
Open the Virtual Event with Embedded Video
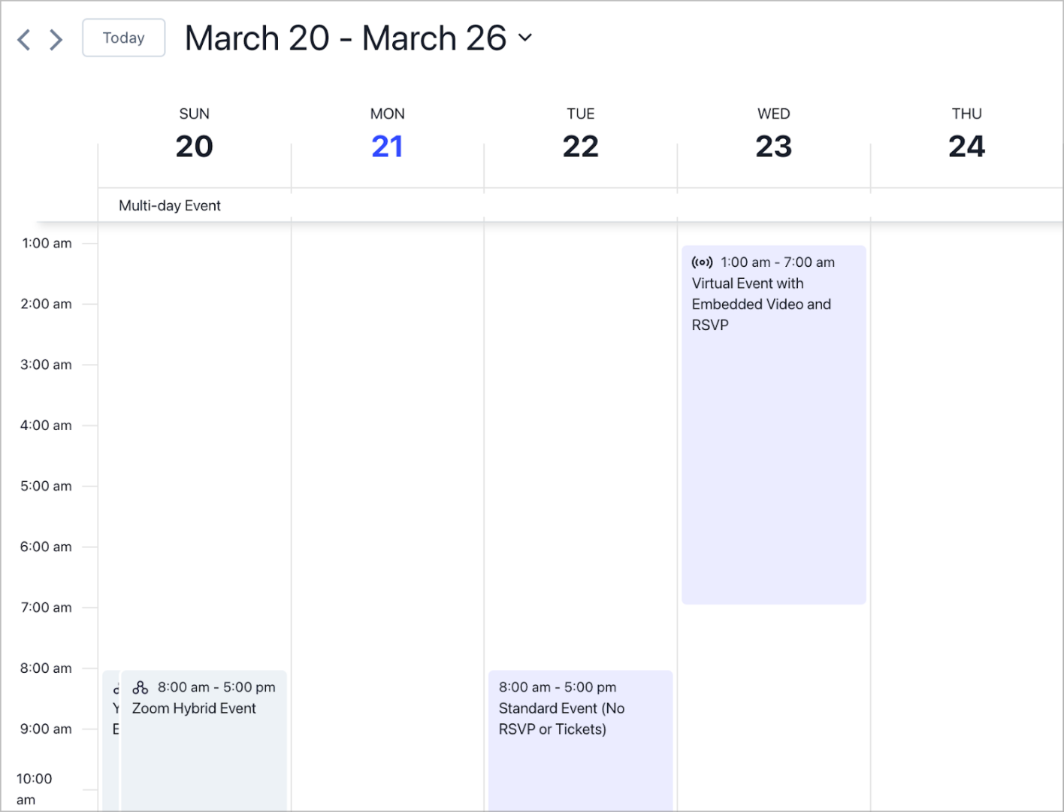(x=772, y=376)
